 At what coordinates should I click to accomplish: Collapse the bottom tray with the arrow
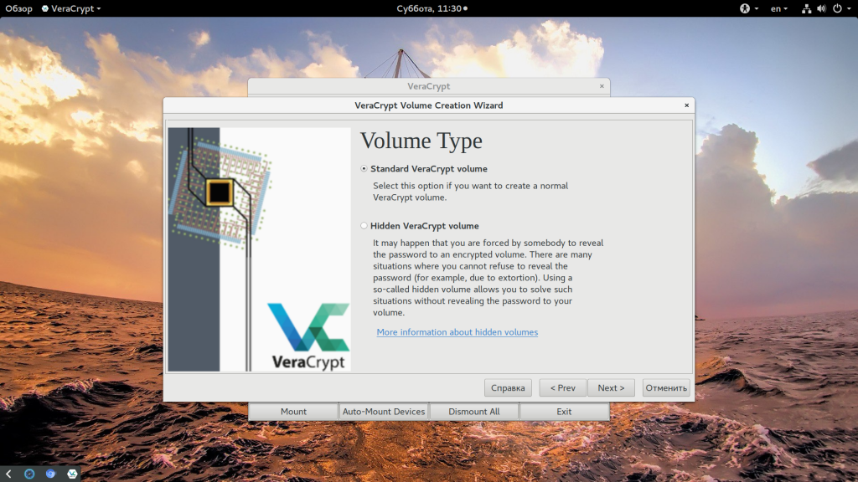[8, 474]
